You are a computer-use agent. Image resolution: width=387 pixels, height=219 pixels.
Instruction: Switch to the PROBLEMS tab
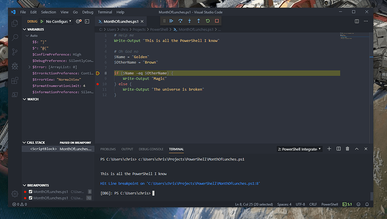pos(108,149)
